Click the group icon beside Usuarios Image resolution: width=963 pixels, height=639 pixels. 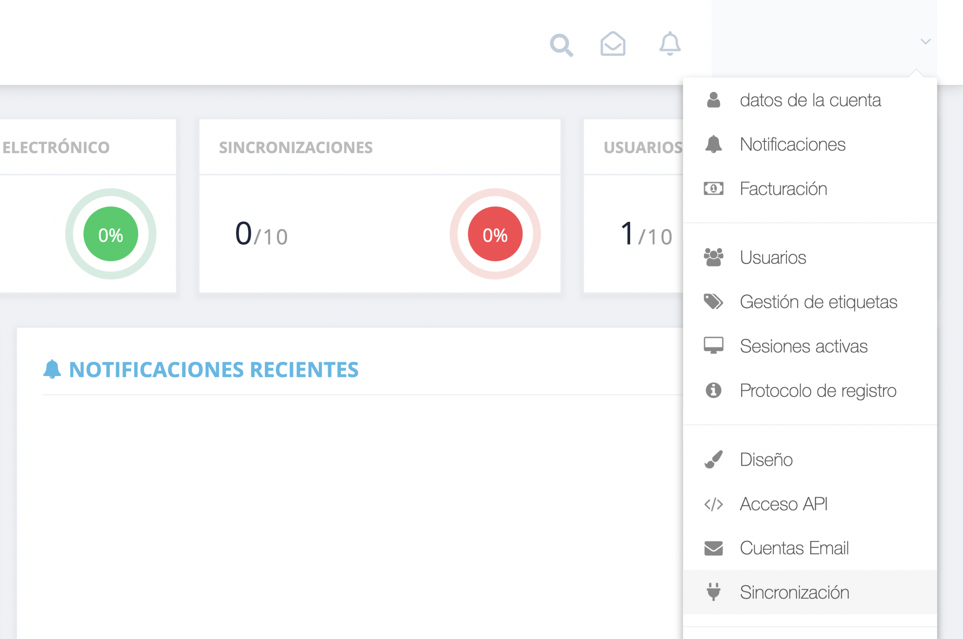tap(713, 257)
